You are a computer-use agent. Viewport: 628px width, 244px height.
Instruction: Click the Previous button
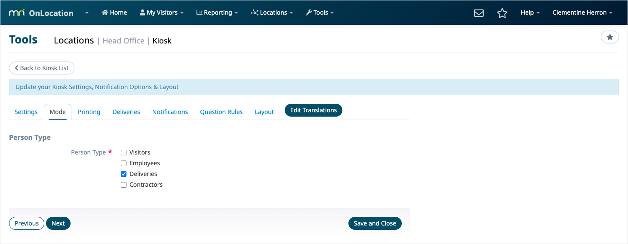pyautogui.click(x=27, y=223)
